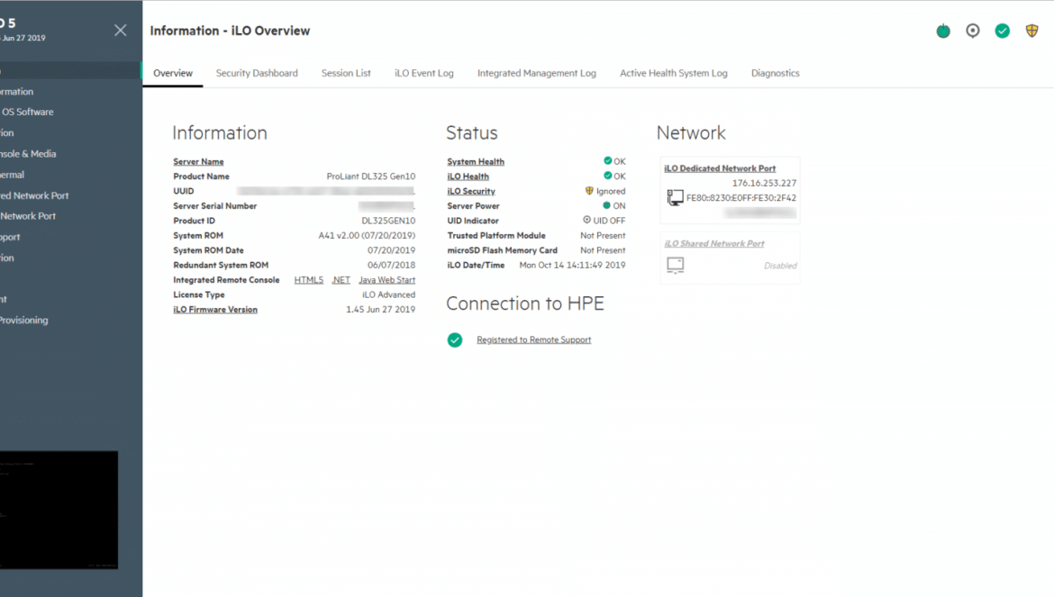Image resolution: width=1054 pixels, height=597 pixels.
Task: Click Registered to Remote Support link
Action: tap(533, 339)
